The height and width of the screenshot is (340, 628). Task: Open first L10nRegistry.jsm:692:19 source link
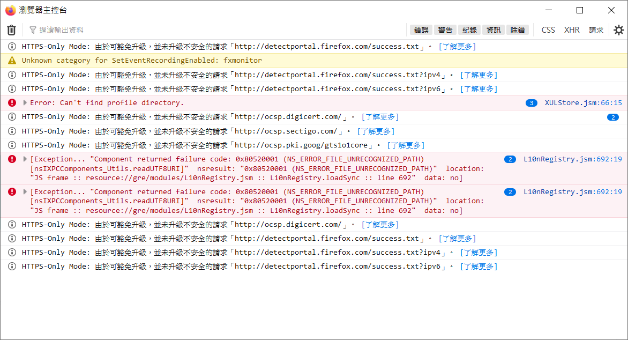[x=573, y=159]
